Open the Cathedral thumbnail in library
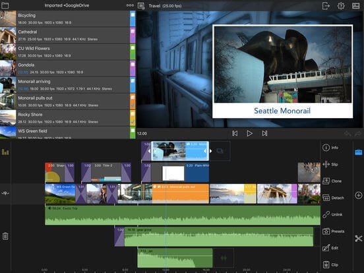 (x=8, y=35)
